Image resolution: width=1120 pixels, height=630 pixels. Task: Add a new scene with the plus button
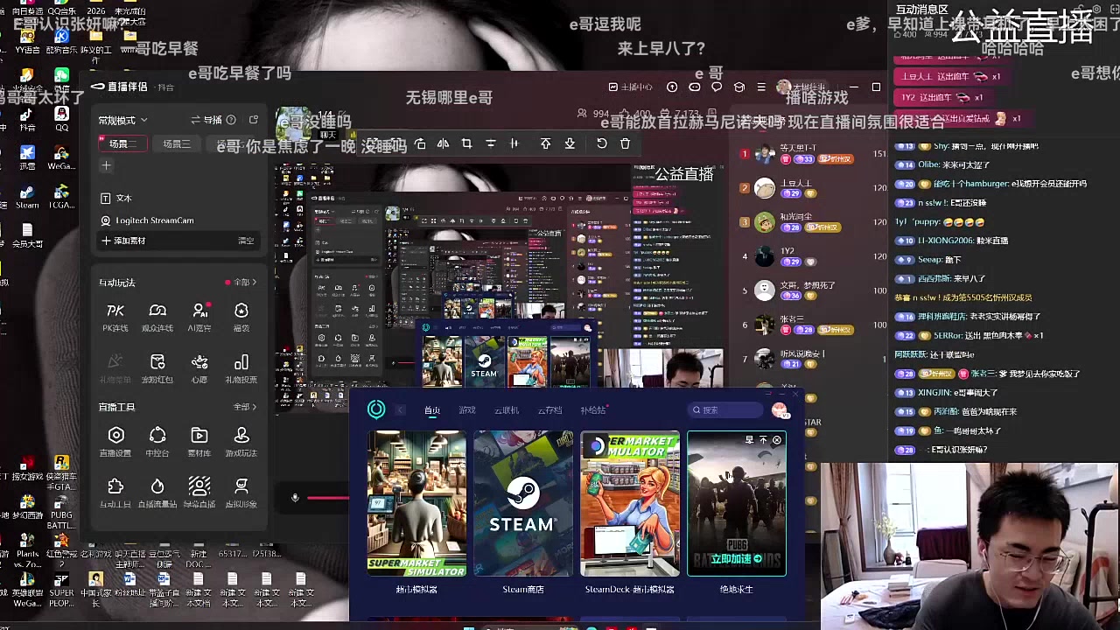[x=106, y=165]
